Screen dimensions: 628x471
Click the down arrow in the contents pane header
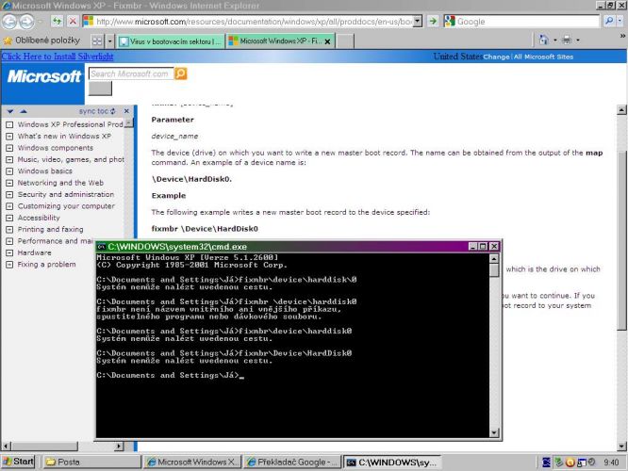tap(10, 111)
